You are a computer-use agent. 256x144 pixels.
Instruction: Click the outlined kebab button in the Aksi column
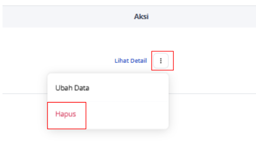[x=161, y=61]
